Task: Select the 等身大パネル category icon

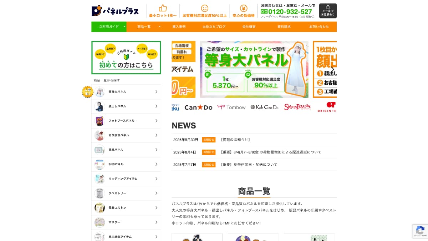Action: click(x=100, y=92)
